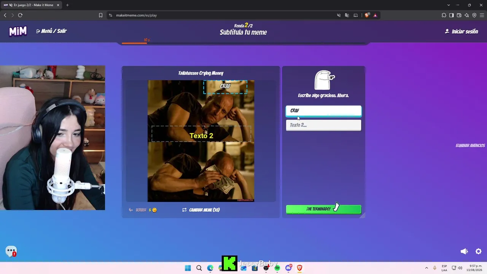Mute the game sound speaker icon

pyautogui.click(x=464, y=252)
